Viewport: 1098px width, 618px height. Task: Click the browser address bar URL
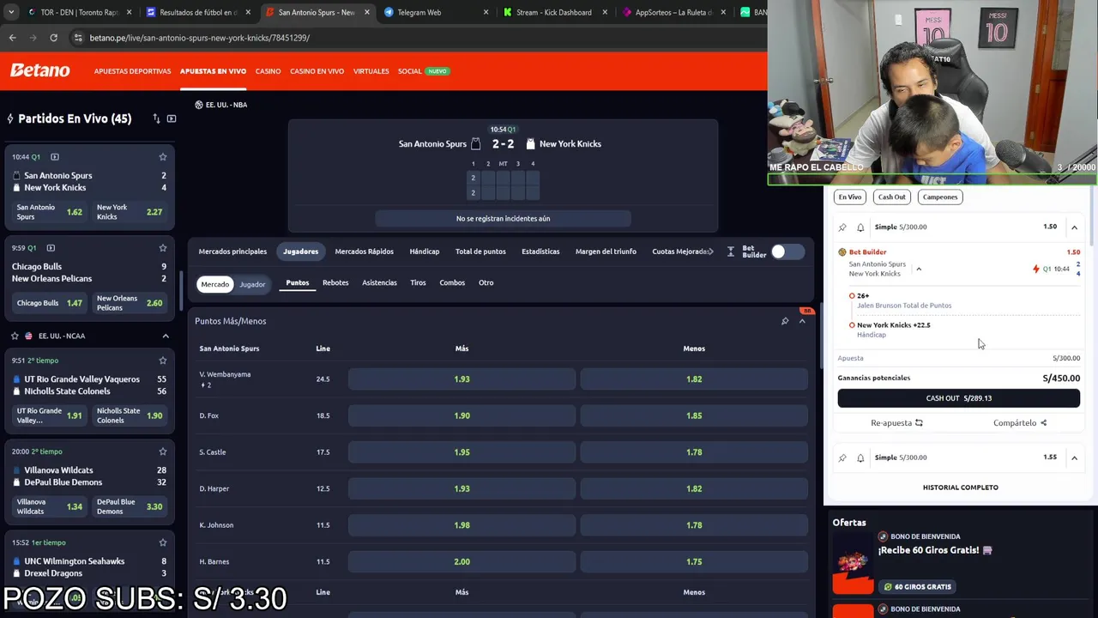point(200,38)
